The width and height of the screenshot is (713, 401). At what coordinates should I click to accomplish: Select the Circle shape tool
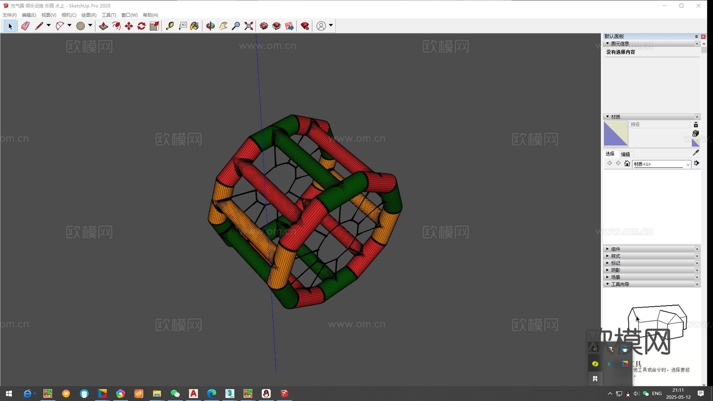80,26
